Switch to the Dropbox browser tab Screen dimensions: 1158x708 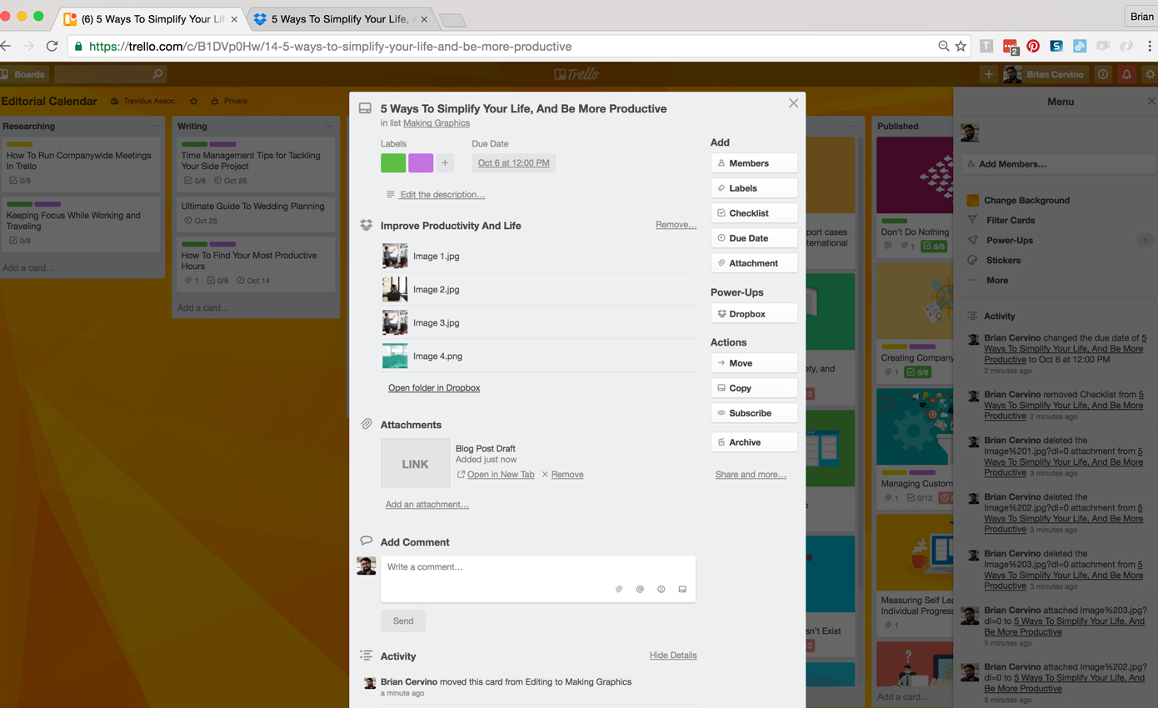tap(337, 18)
